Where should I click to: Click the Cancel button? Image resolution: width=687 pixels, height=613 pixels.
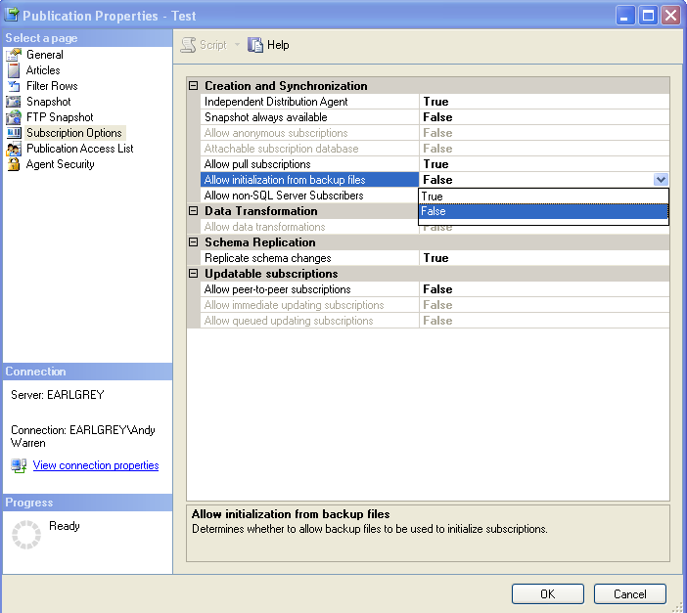(x=629, y=594)
